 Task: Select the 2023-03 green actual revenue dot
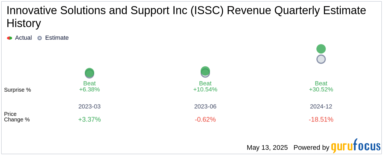pos(89,73)
